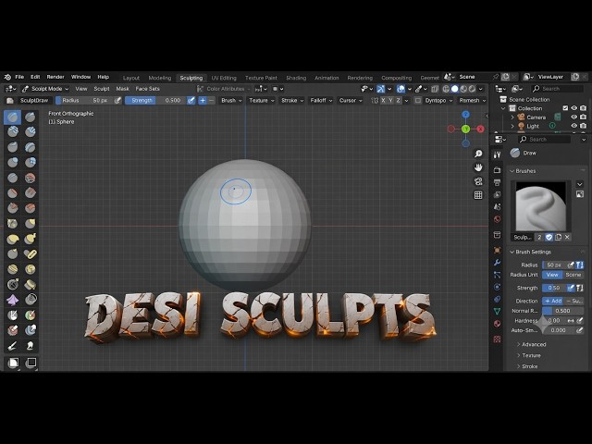Viewport: 592px width, 444px height.
Task: Click the Hardness slider in Brush Settings
Action: (553, 321)
